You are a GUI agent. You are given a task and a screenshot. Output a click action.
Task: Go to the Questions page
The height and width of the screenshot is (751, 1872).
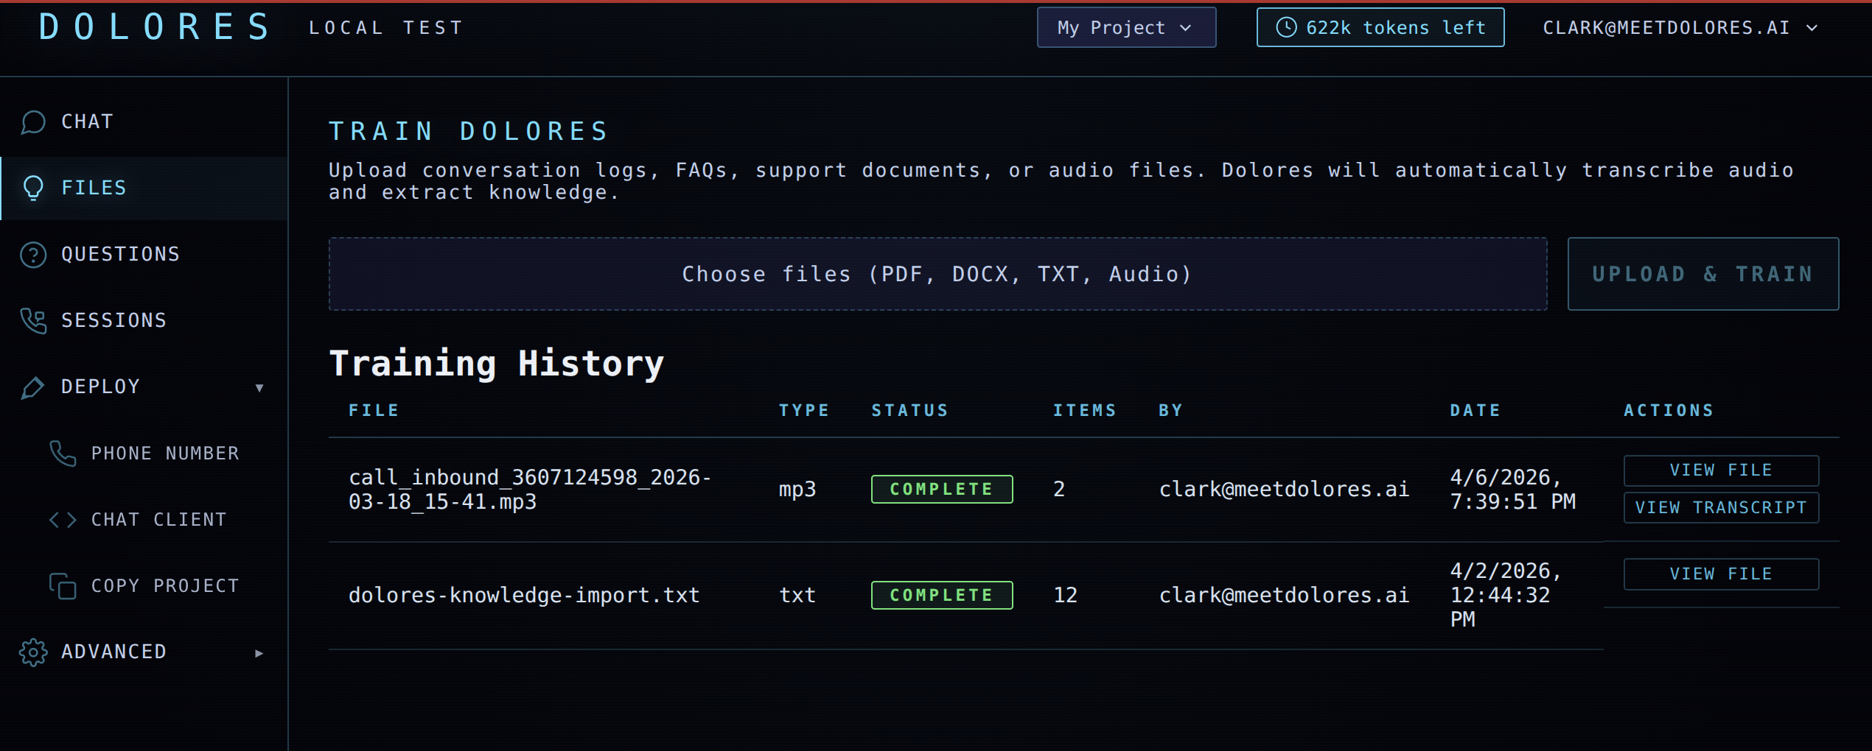point(121,255)
